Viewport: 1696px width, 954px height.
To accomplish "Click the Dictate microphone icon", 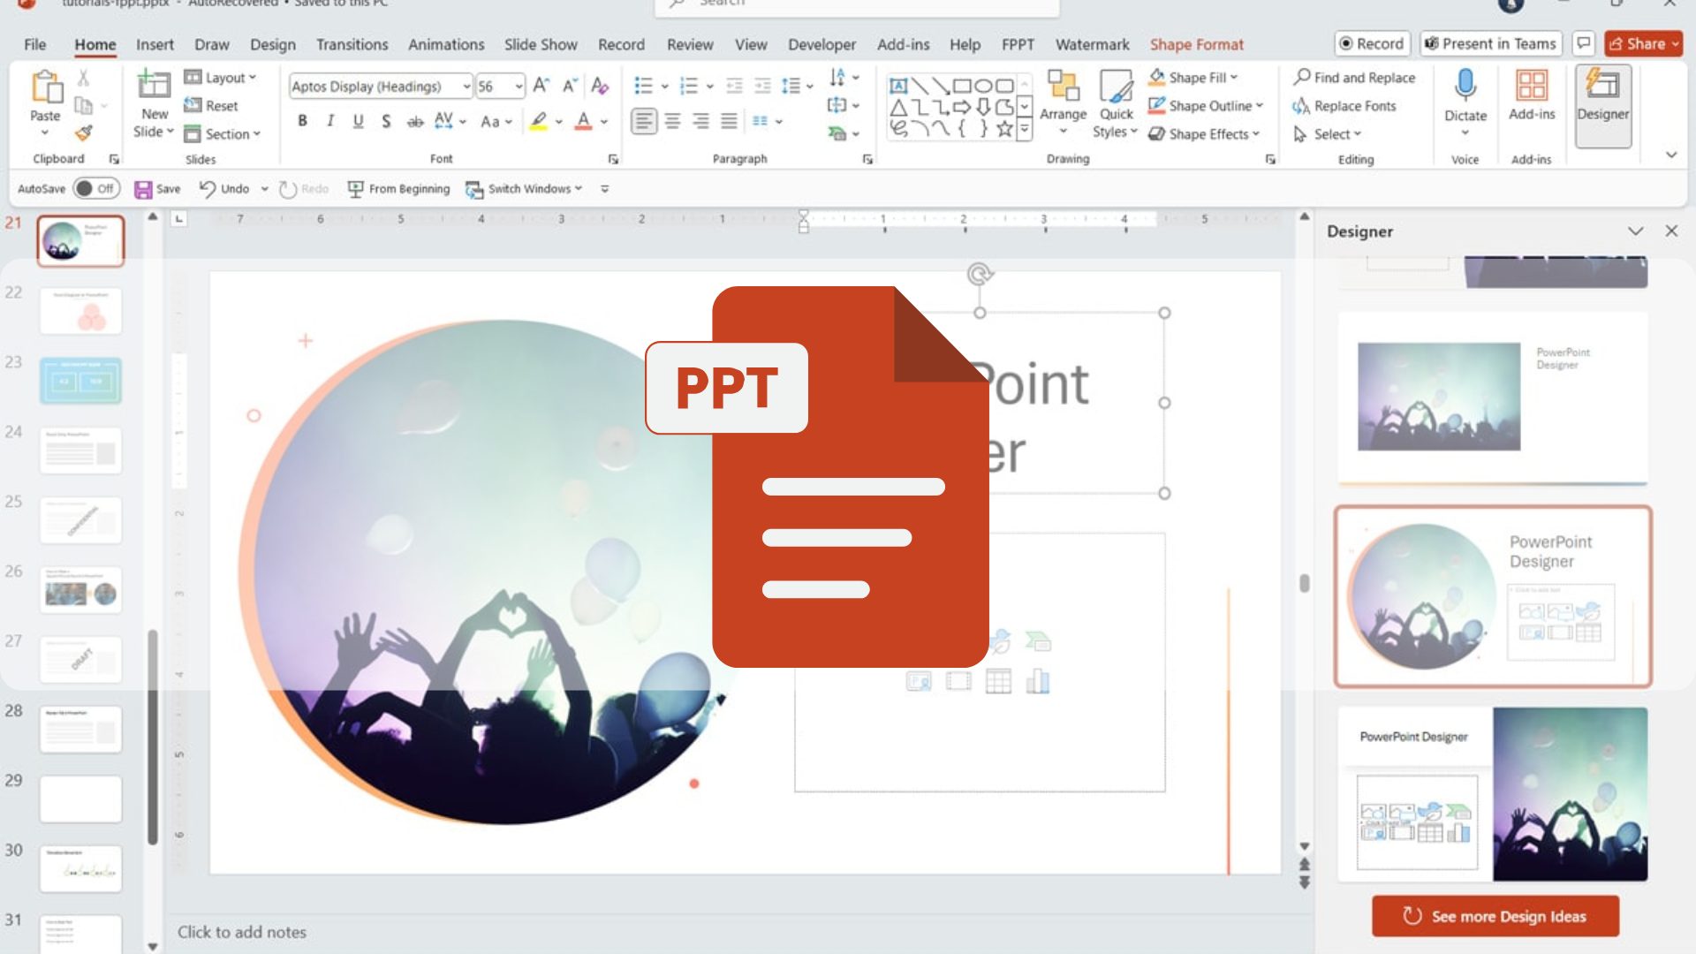I will [1465, 87].
